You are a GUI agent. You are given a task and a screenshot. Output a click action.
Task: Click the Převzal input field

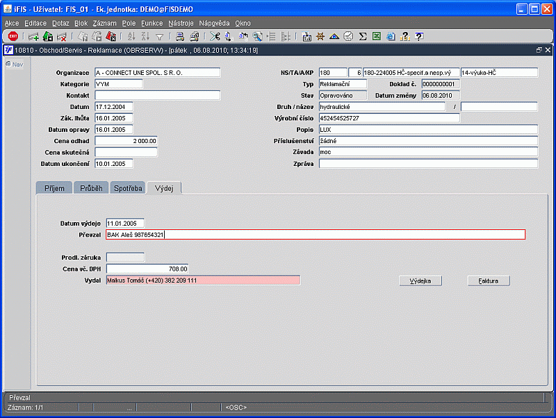click(x=315, y=235)
